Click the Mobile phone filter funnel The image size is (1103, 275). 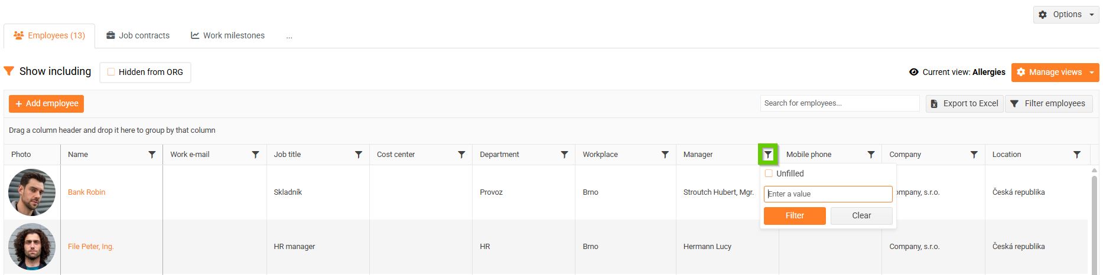click(x=871, y=155)
